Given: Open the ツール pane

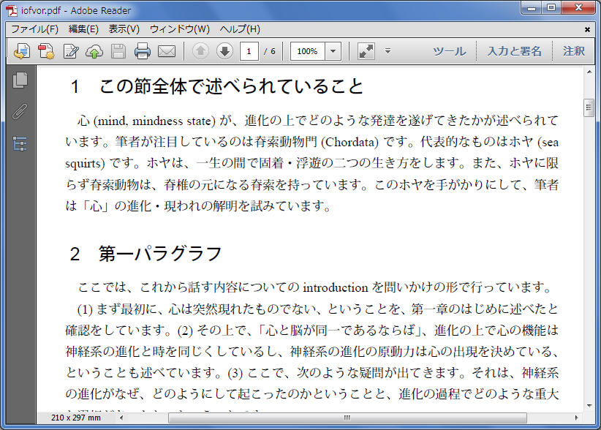Looking at the screenshot, I should pyautogui.click(x=449, y=51).
